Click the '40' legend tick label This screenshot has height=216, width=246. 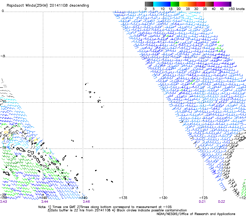(213, 9)
